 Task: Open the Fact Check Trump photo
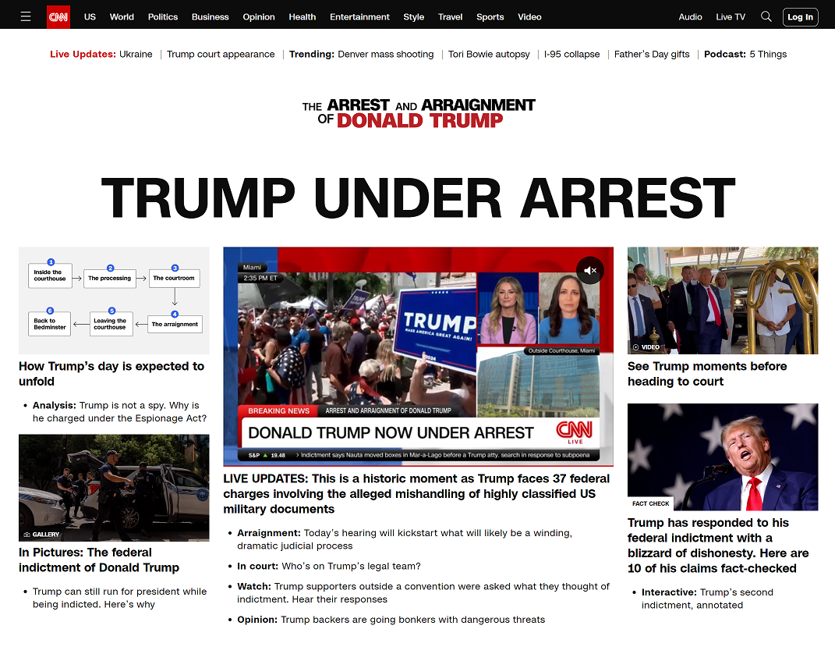[x=723, y=457]
